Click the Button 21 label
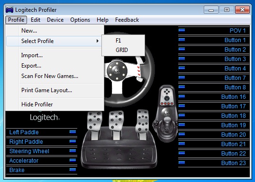Viewport: 255px width, 182px height. pos(233,144)
